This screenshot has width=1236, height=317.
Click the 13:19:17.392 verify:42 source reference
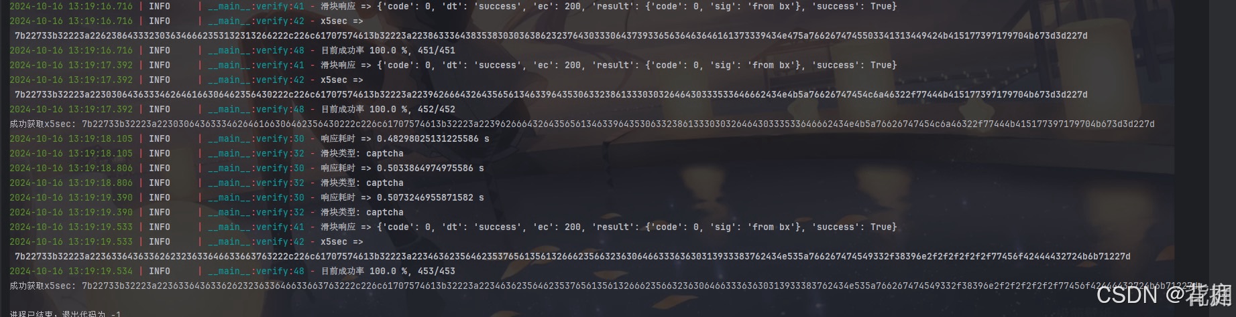pos(256,80)
